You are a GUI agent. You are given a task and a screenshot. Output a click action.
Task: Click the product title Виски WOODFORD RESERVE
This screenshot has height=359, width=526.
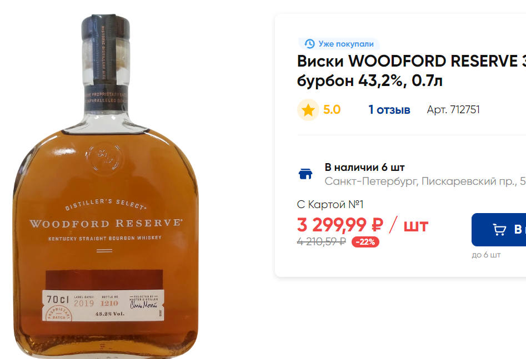(411, 70)
